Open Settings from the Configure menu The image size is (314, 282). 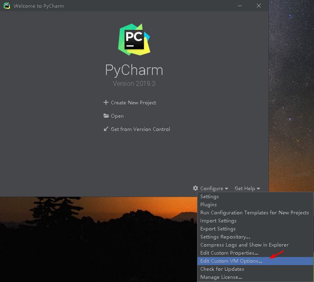210,197
